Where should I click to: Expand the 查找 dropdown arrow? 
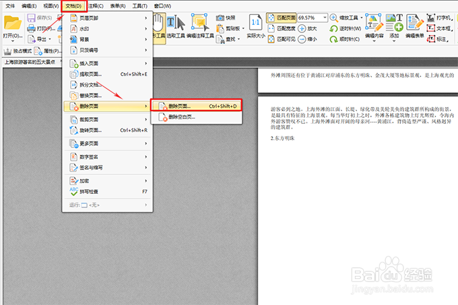click(238, 39)
